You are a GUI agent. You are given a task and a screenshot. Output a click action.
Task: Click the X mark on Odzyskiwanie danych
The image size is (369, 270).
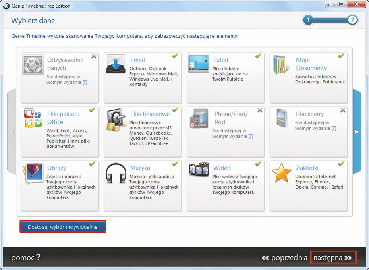click(94, 56)
